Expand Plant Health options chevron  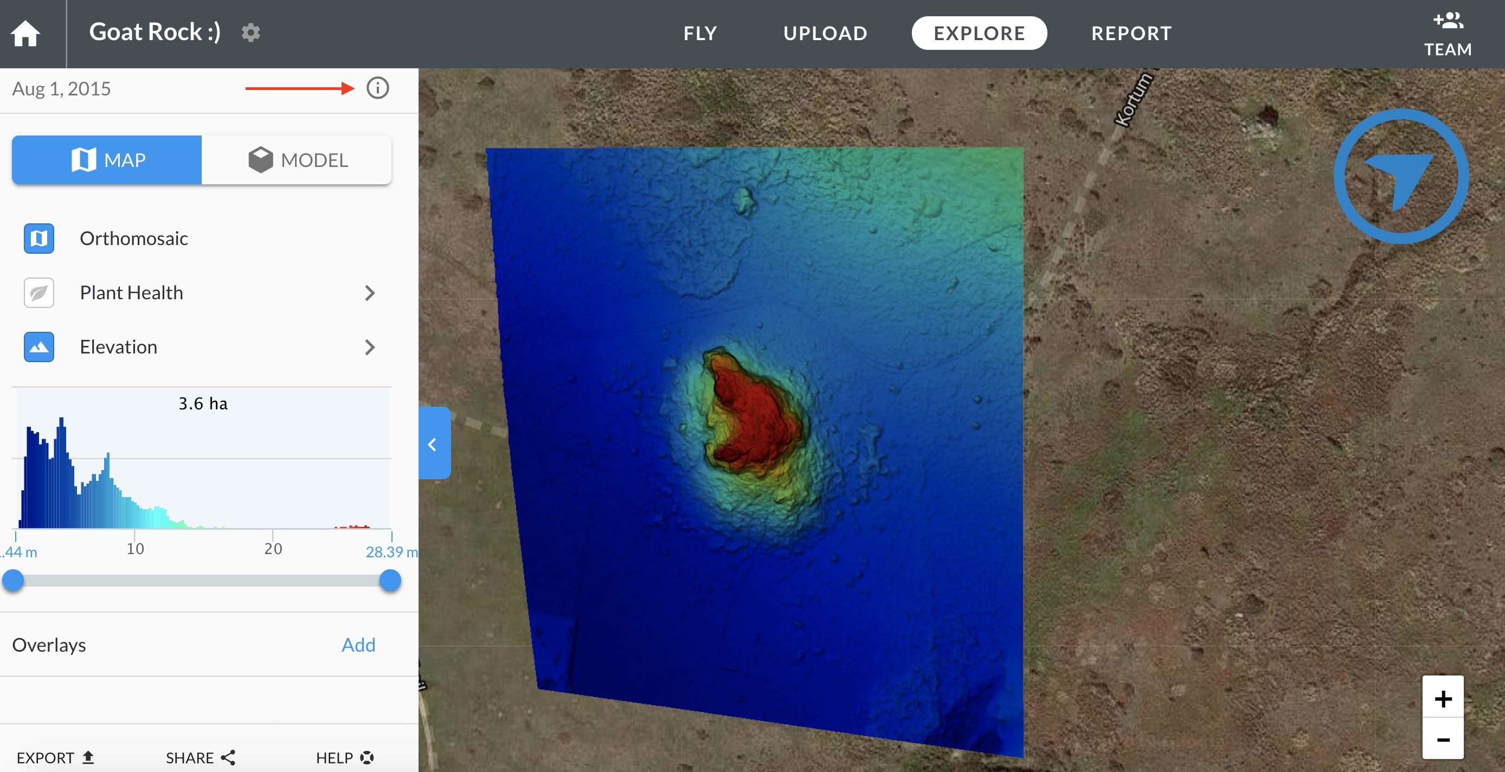(369, 293)
